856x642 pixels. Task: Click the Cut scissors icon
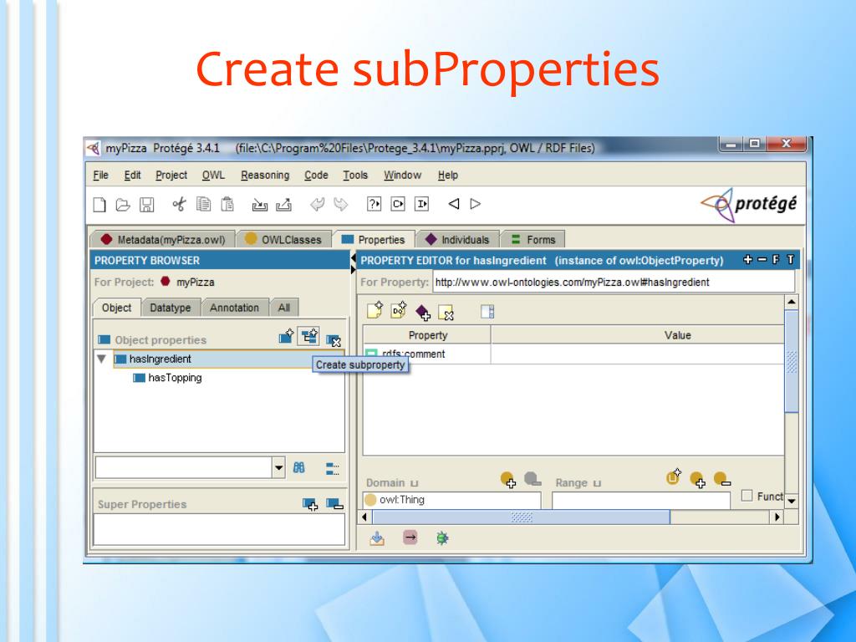click(179, 204)
